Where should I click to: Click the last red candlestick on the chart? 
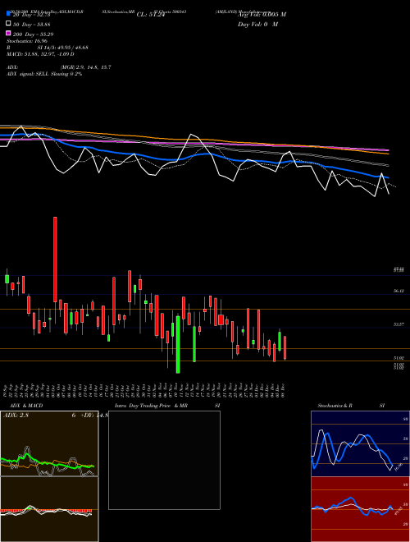pyautogui.click(x=285, y=347)
